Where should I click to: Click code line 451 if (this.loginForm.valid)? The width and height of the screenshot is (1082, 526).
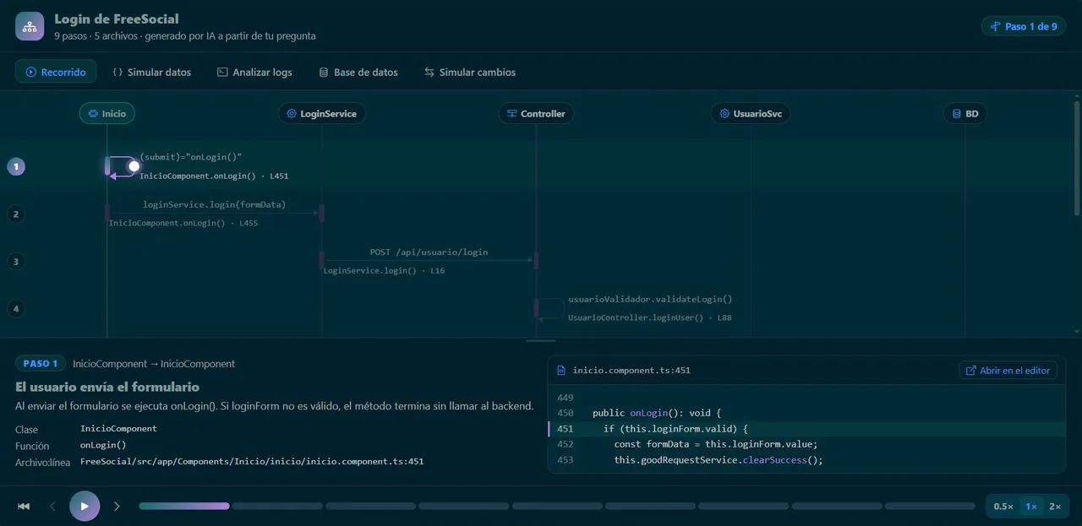pyautogui.click(x=806, y=429)
